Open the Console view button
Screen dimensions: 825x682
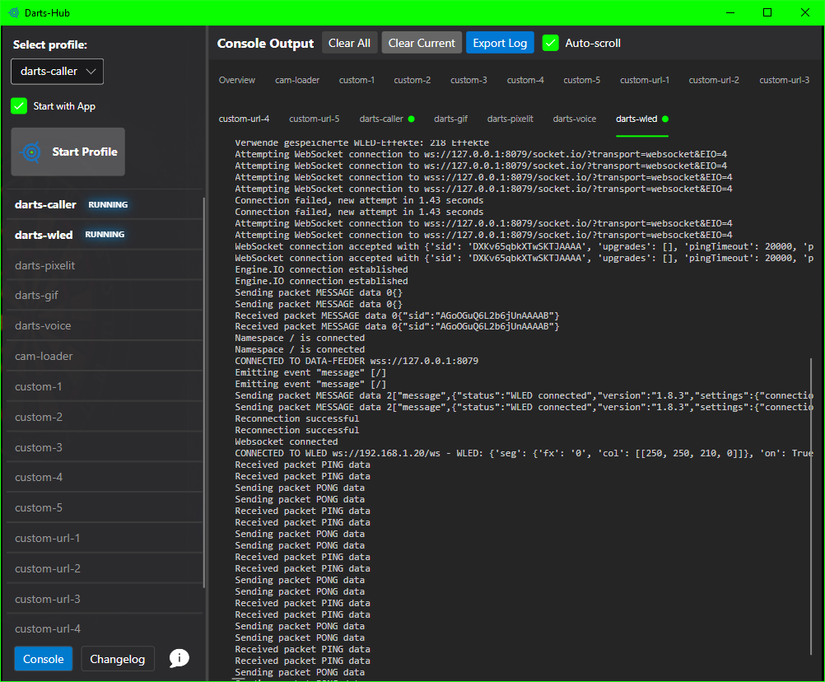(43, 659)
